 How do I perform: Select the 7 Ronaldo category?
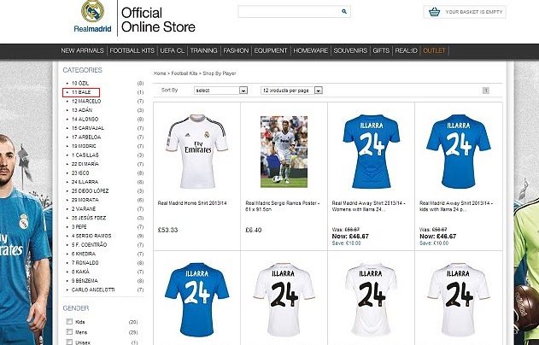click(x=85, y=262)
